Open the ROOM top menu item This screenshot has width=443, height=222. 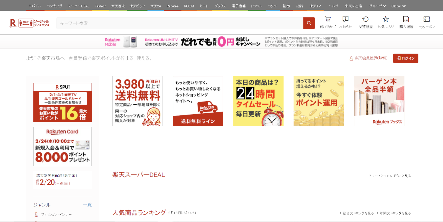[189, 6]
